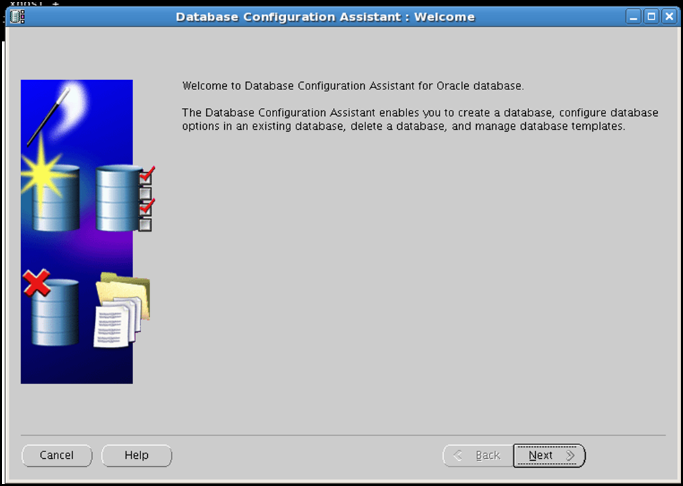Open the Help button
The width and height of the screenshot is (683, 486).
coord(137,456)
